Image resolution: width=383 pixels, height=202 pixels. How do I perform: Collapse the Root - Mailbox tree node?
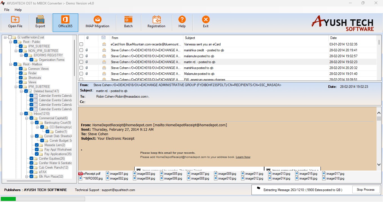tap(11, 64)
